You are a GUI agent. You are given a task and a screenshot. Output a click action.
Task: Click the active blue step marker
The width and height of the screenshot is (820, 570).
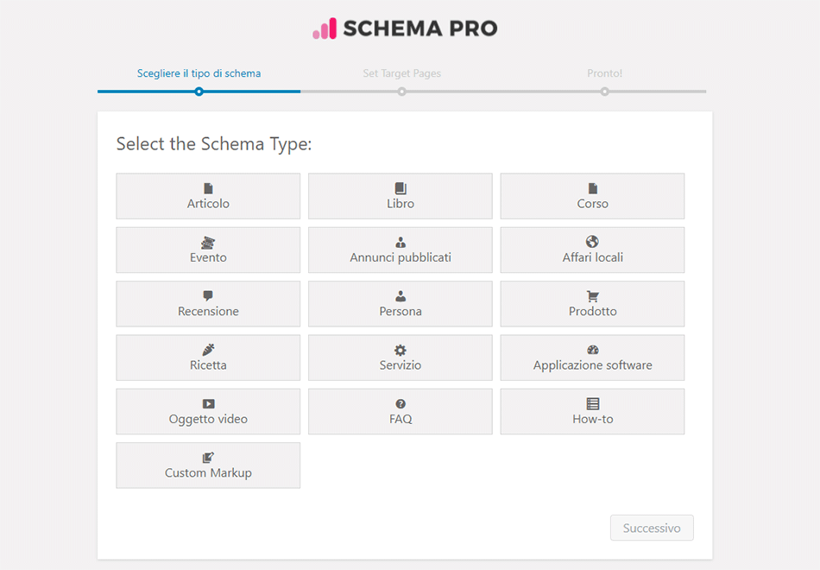[199, 92]
